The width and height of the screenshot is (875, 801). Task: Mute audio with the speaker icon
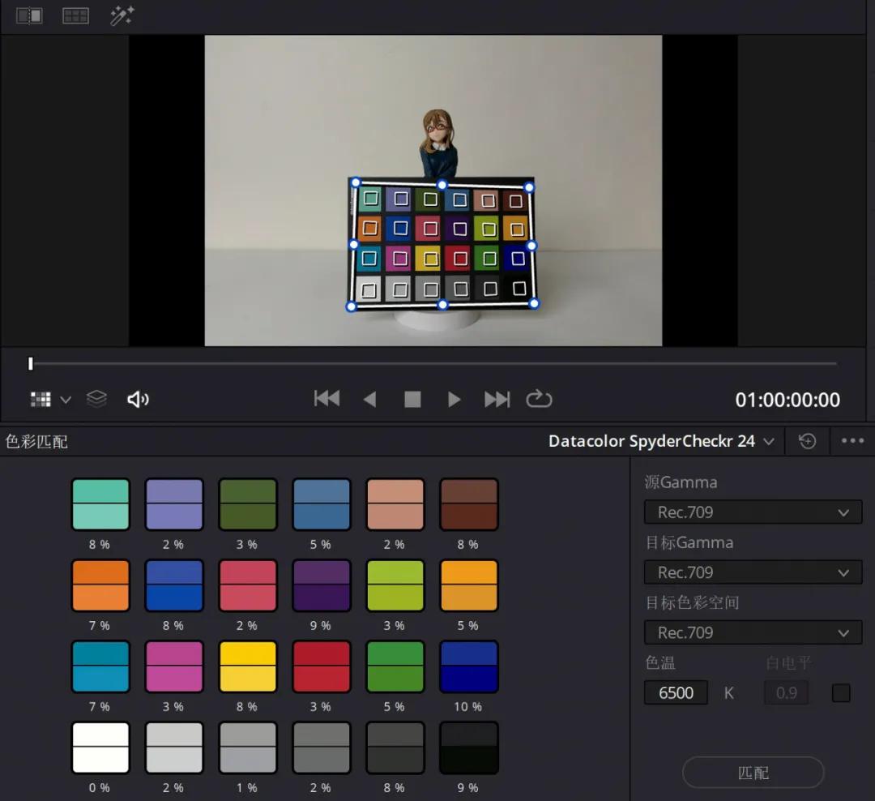139,399
